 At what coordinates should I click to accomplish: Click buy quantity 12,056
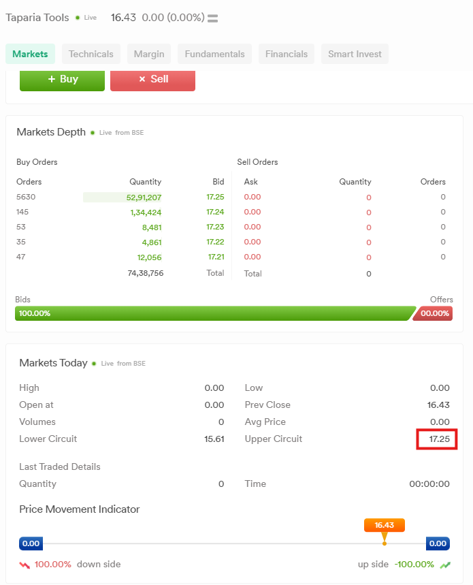[150, 257]
